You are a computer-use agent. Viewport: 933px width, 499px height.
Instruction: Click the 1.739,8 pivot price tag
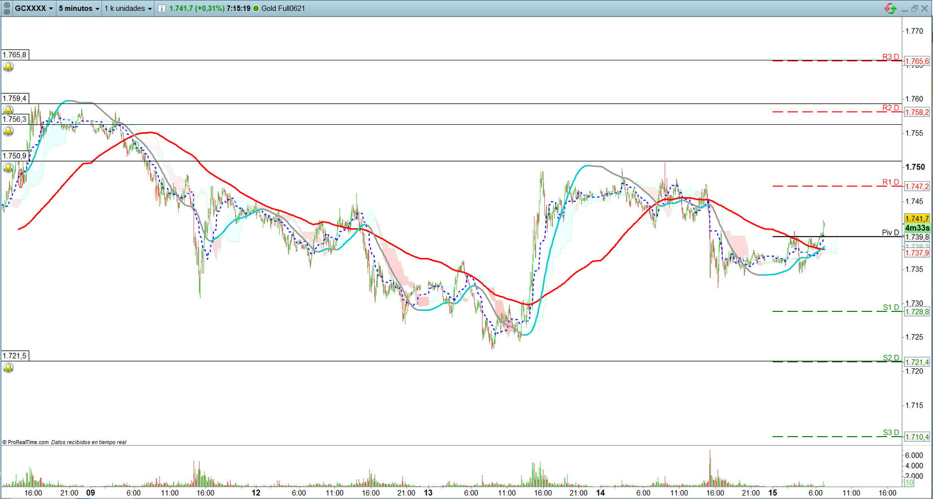click(x=917, y=237)
